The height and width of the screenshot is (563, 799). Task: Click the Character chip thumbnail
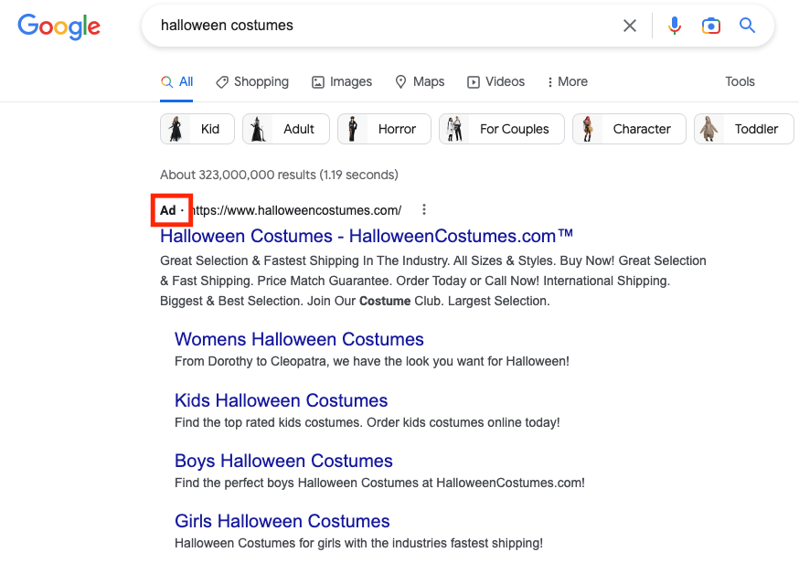point(588,129)
